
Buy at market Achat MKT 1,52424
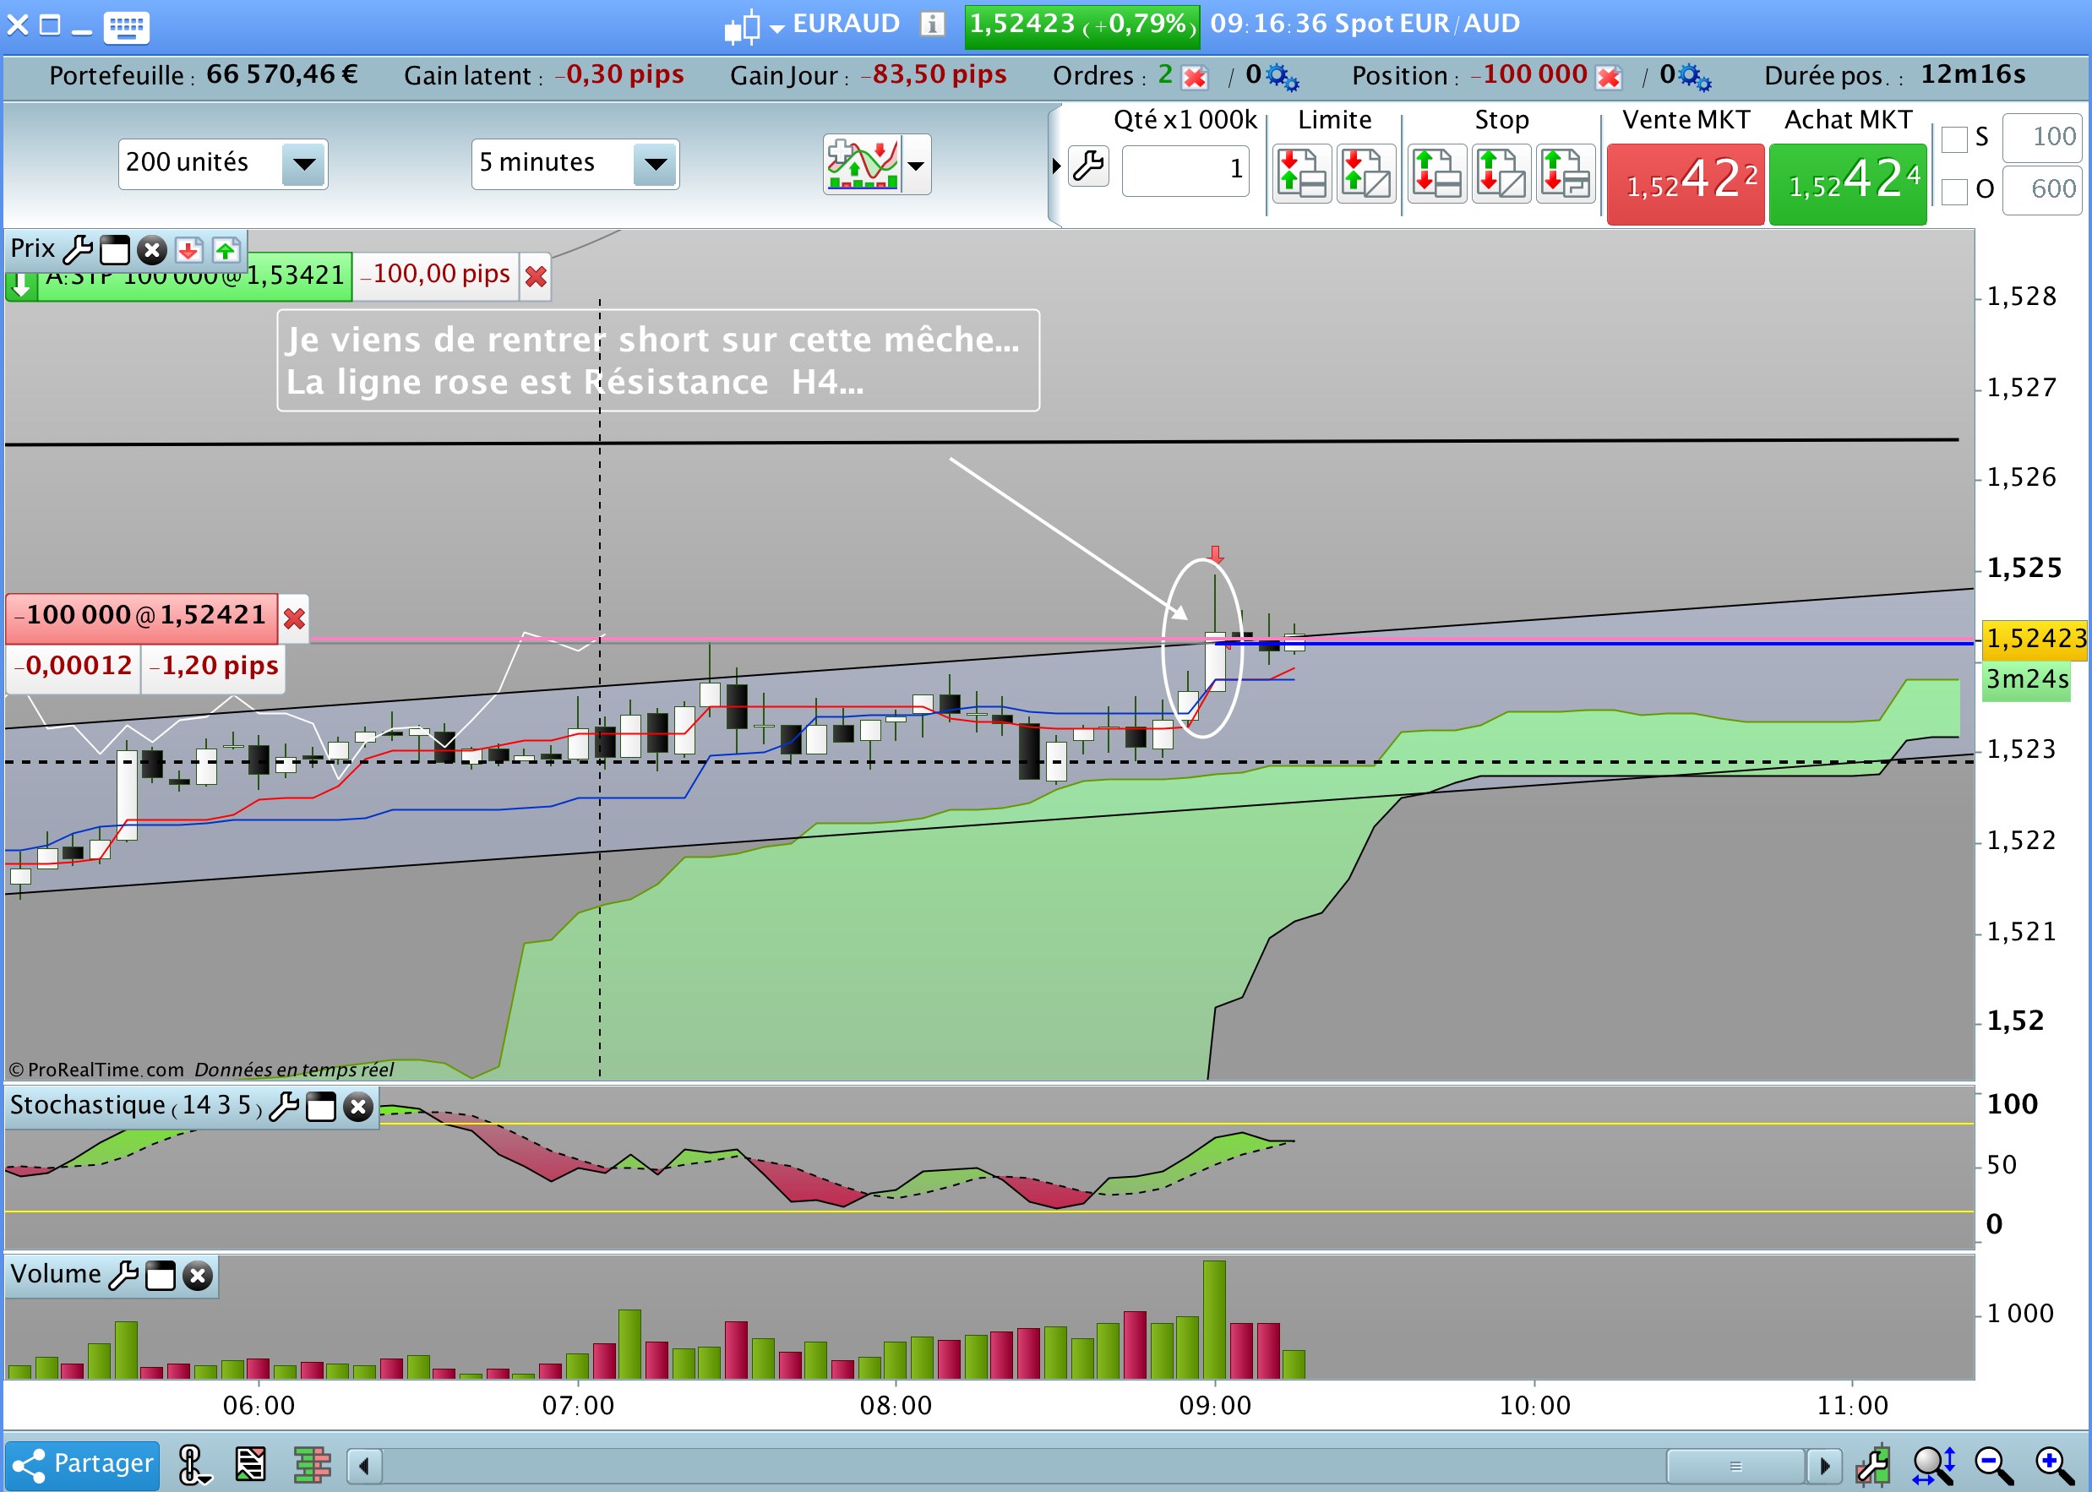click(1848, 183)
